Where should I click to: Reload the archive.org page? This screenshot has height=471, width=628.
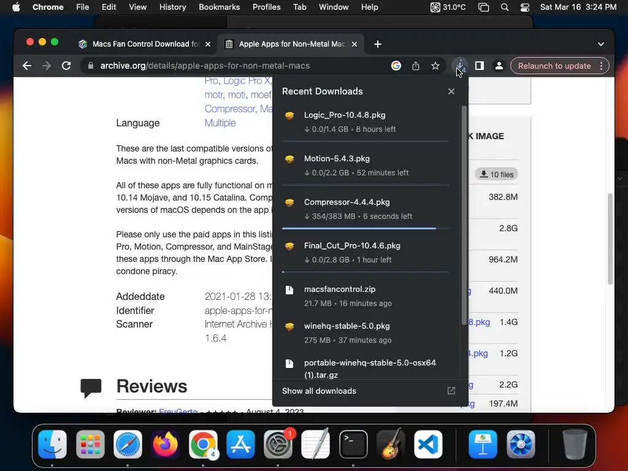(x=66, y=66)
